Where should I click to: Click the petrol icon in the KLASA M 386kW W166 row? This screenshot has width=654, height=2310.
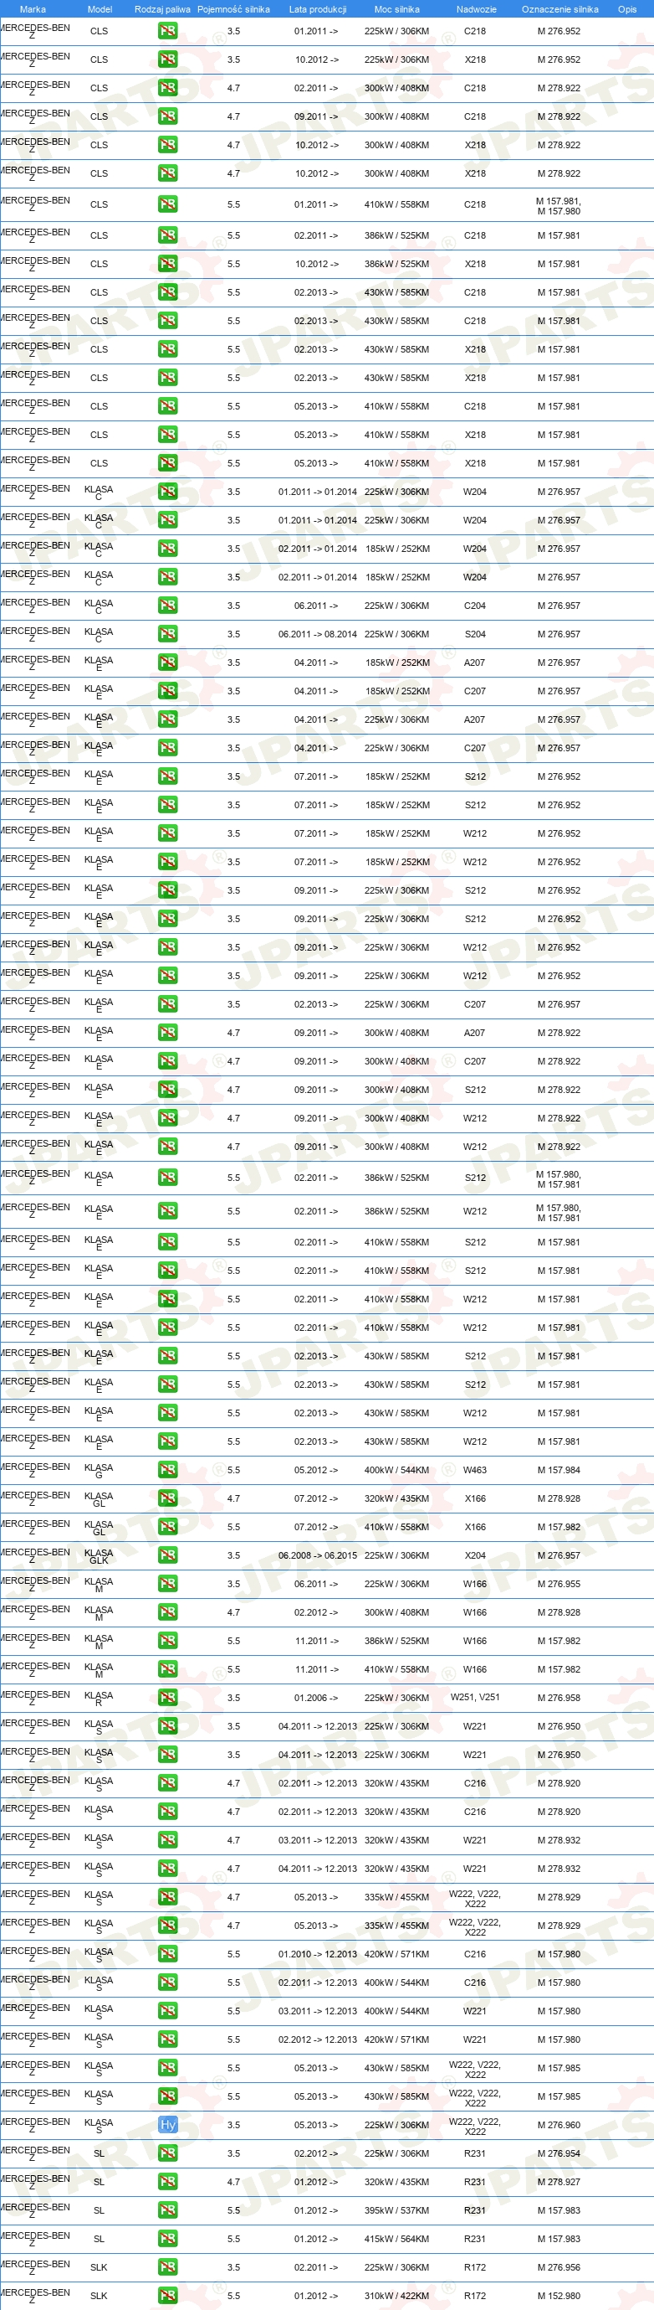tap(167, 1641)
